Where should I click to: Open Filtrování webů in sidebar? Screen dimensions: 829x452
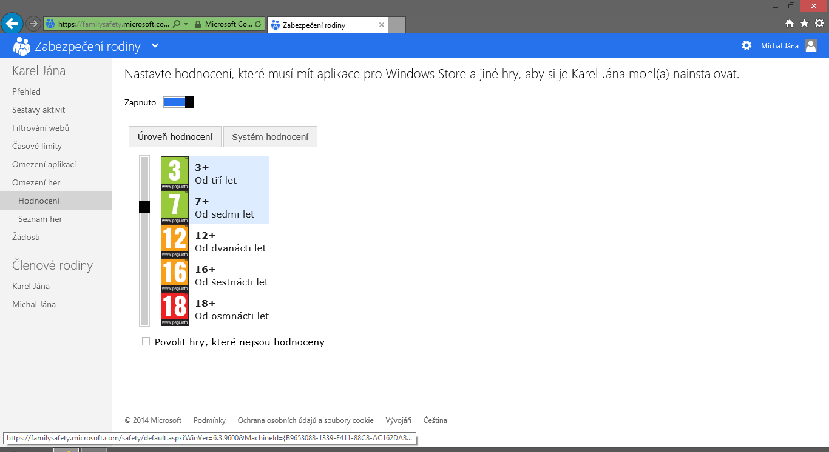(x=41, y=128)
